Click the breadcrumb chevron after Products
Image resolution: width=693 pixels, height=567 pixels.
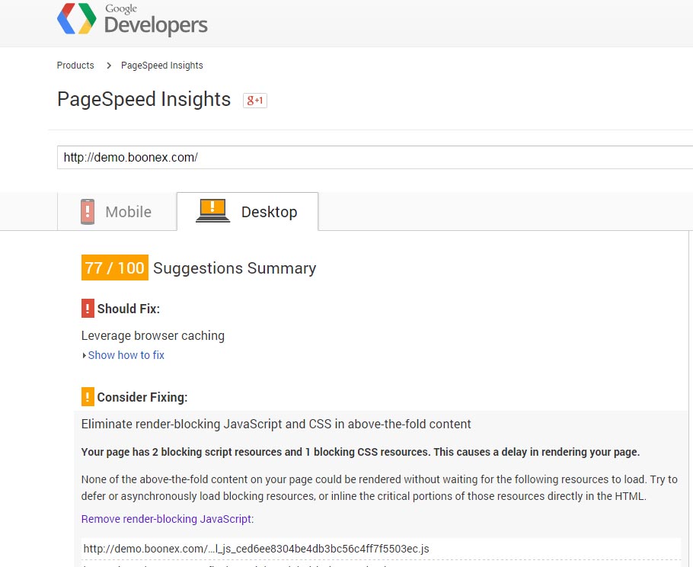tap(109, 66)
